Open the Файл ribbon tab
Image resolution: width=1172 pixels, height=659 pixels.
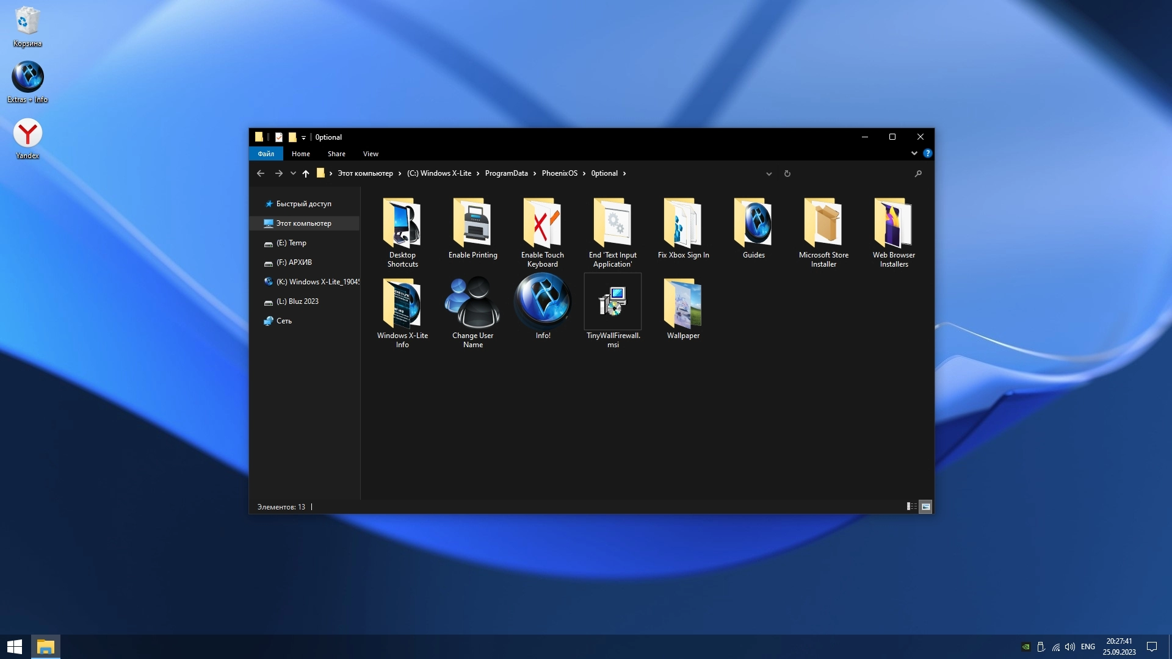tap(266, 154)
